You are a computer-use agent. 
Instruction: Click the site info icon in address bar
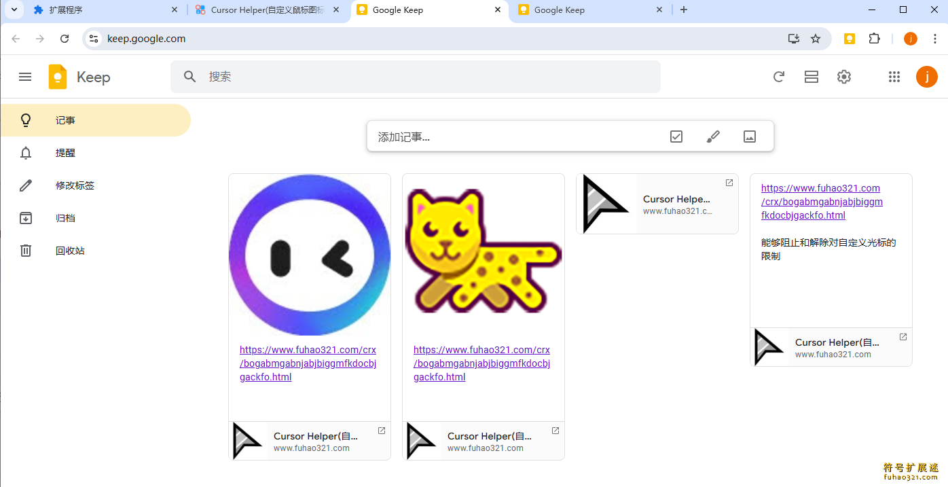click(94, 39)
